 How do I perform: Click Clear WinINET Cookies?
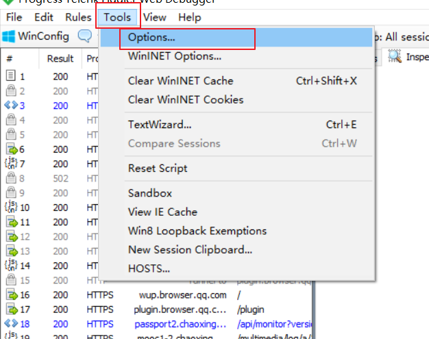coord(236,99)
